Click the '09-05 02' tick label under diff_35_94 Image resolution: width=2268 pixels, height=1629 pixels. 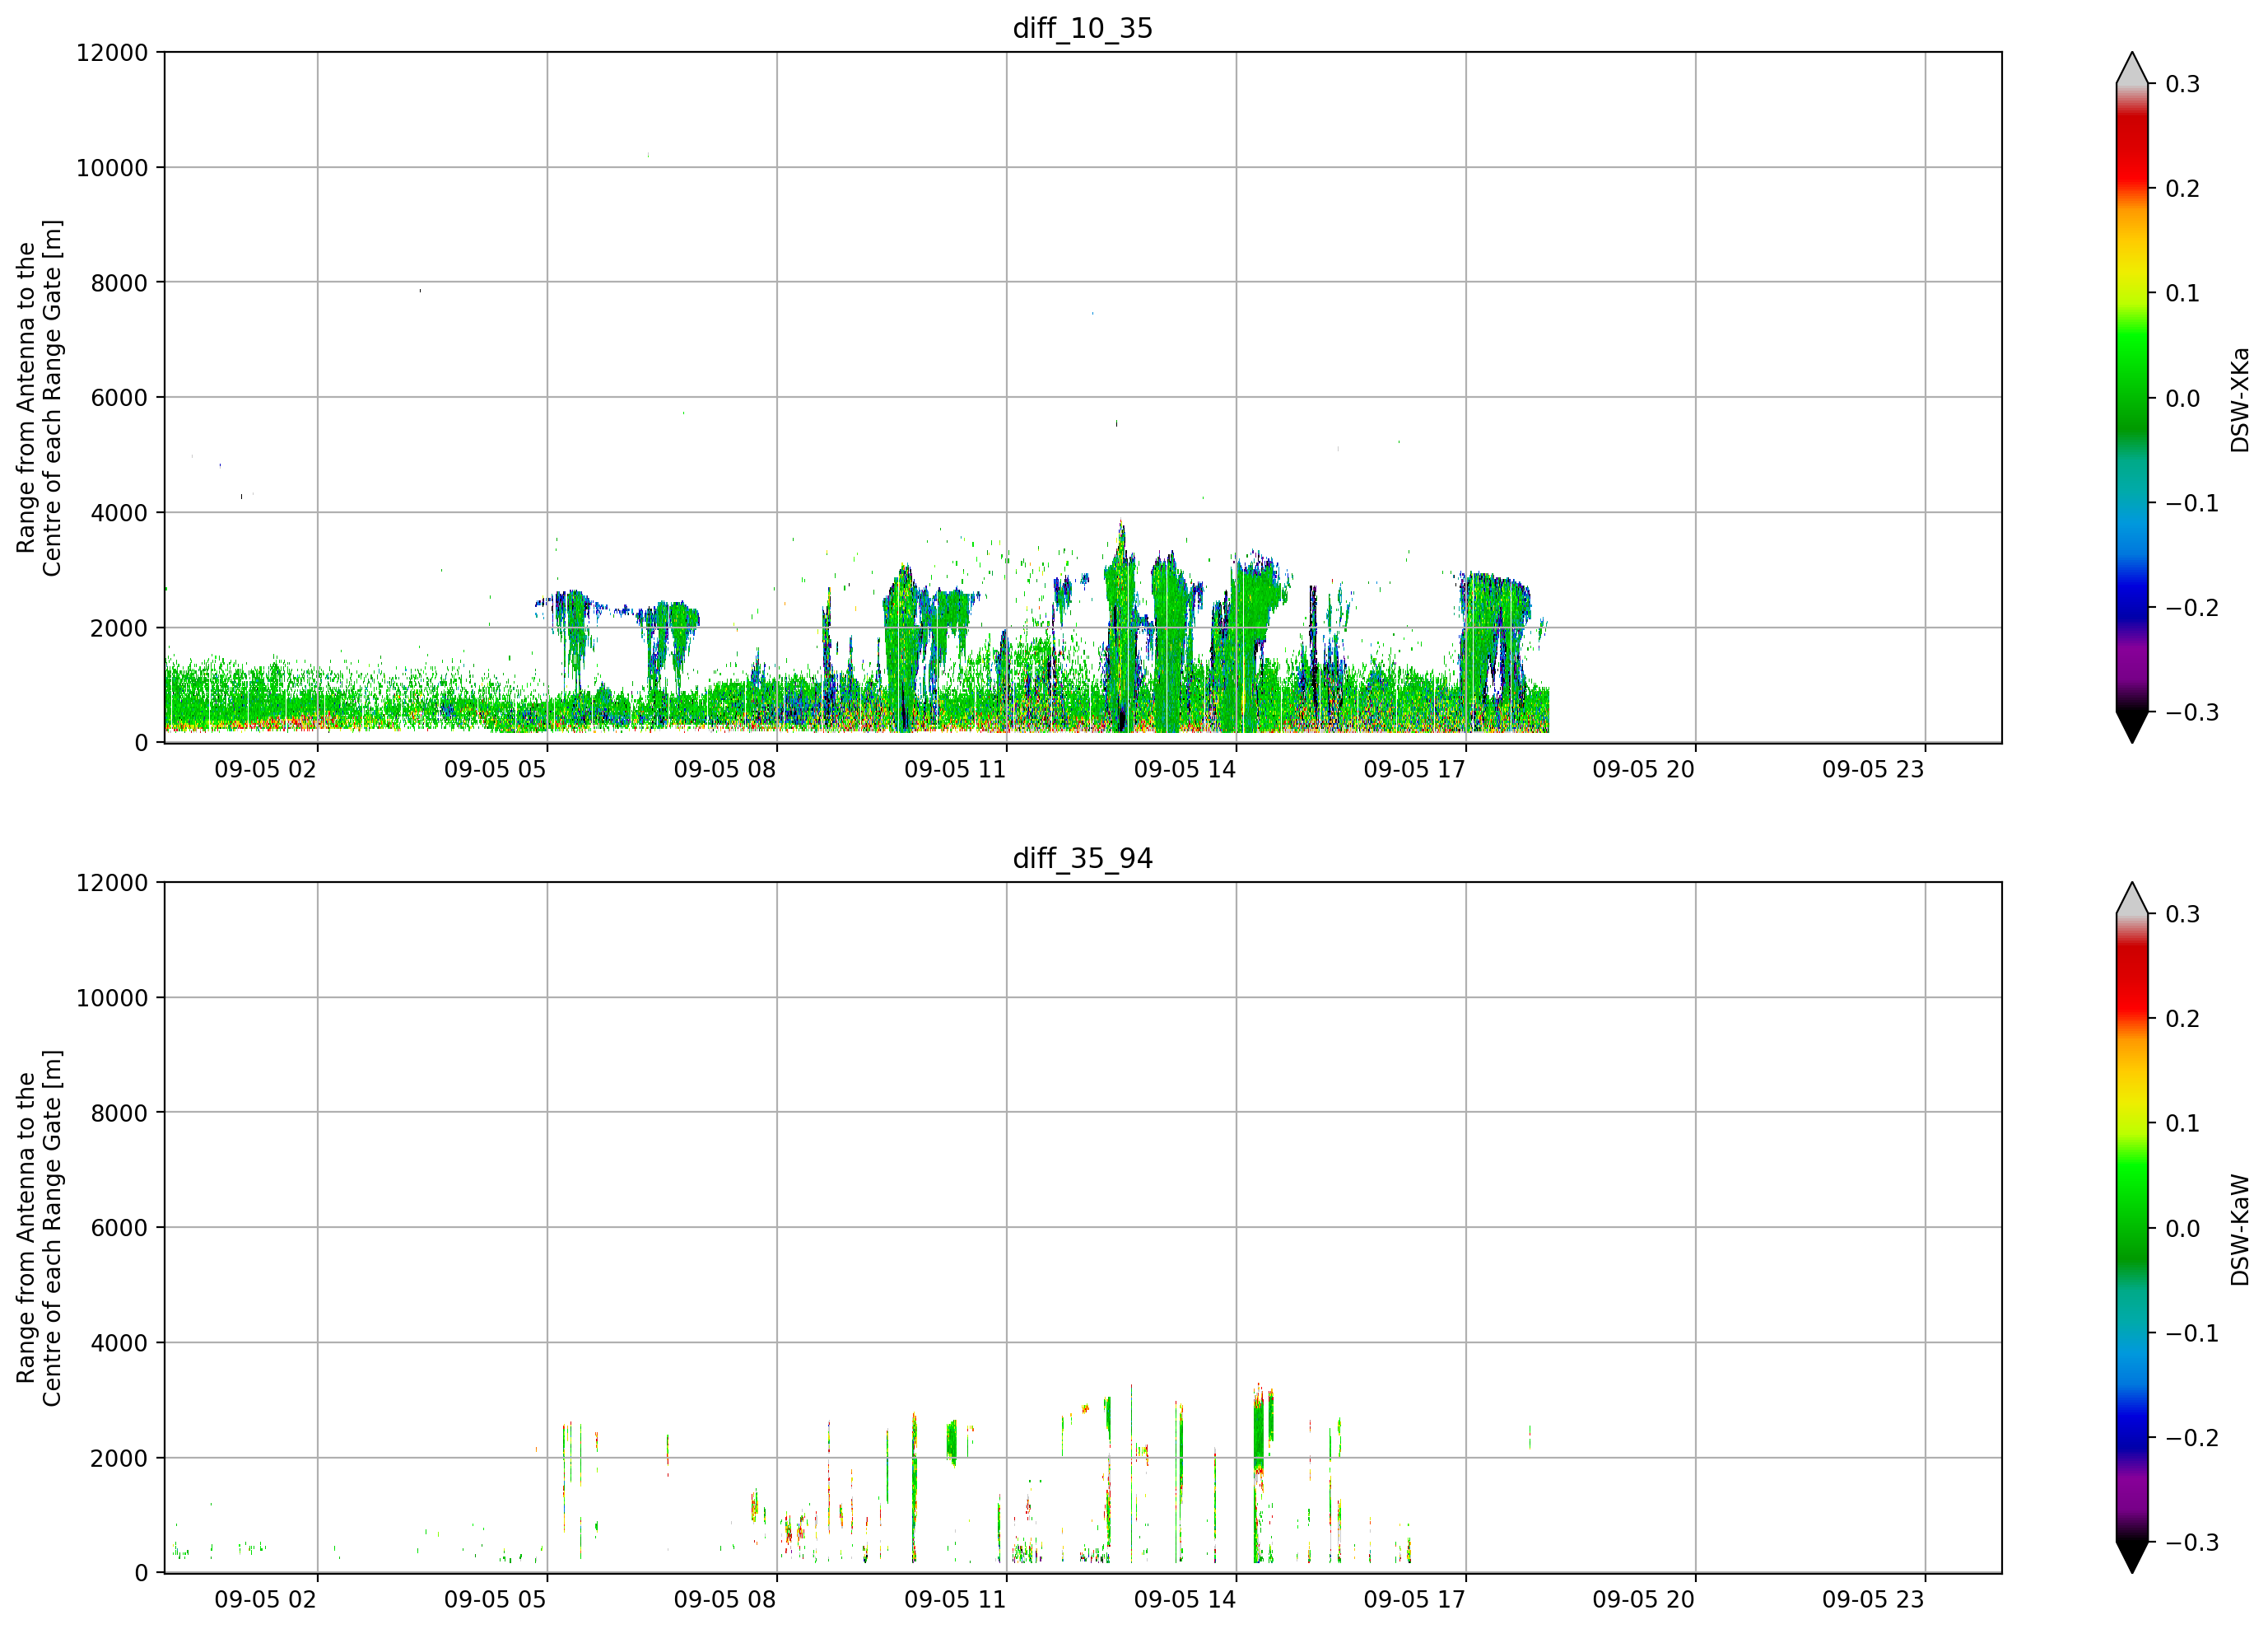[265, 1599]
